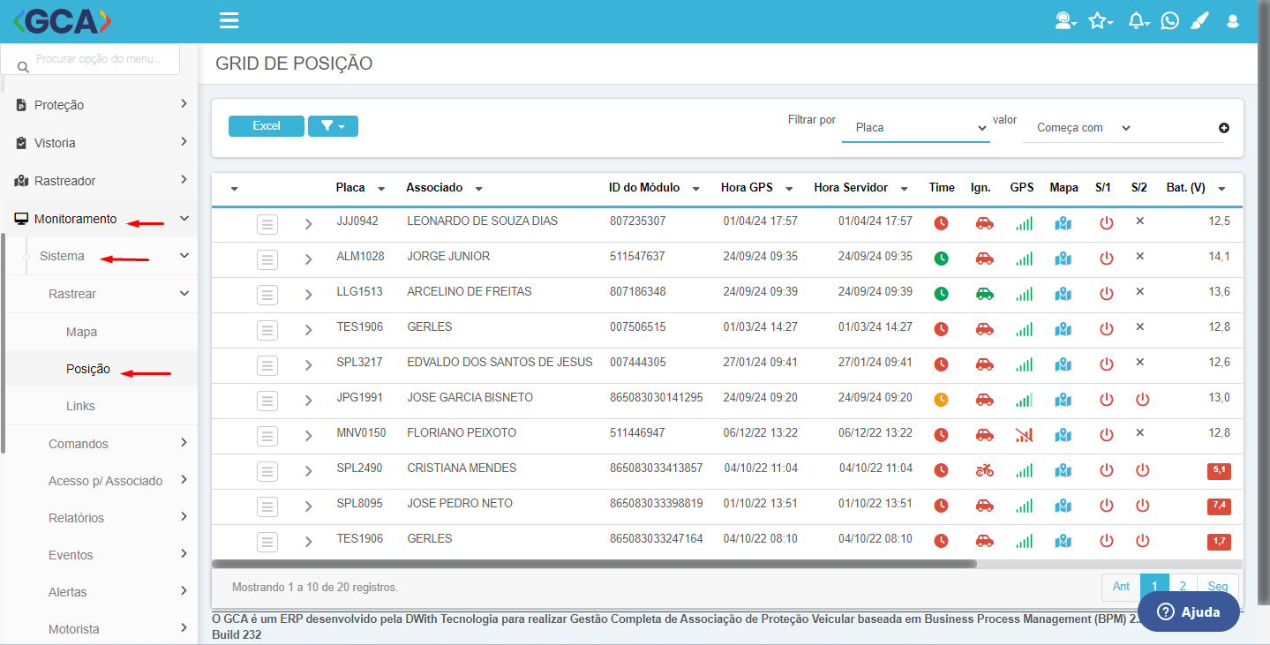Screen dimensions: 1270x645
Task: Open the WhatsApp icon in top bar
Action: pyautogui.click(x=1169, y=20)
